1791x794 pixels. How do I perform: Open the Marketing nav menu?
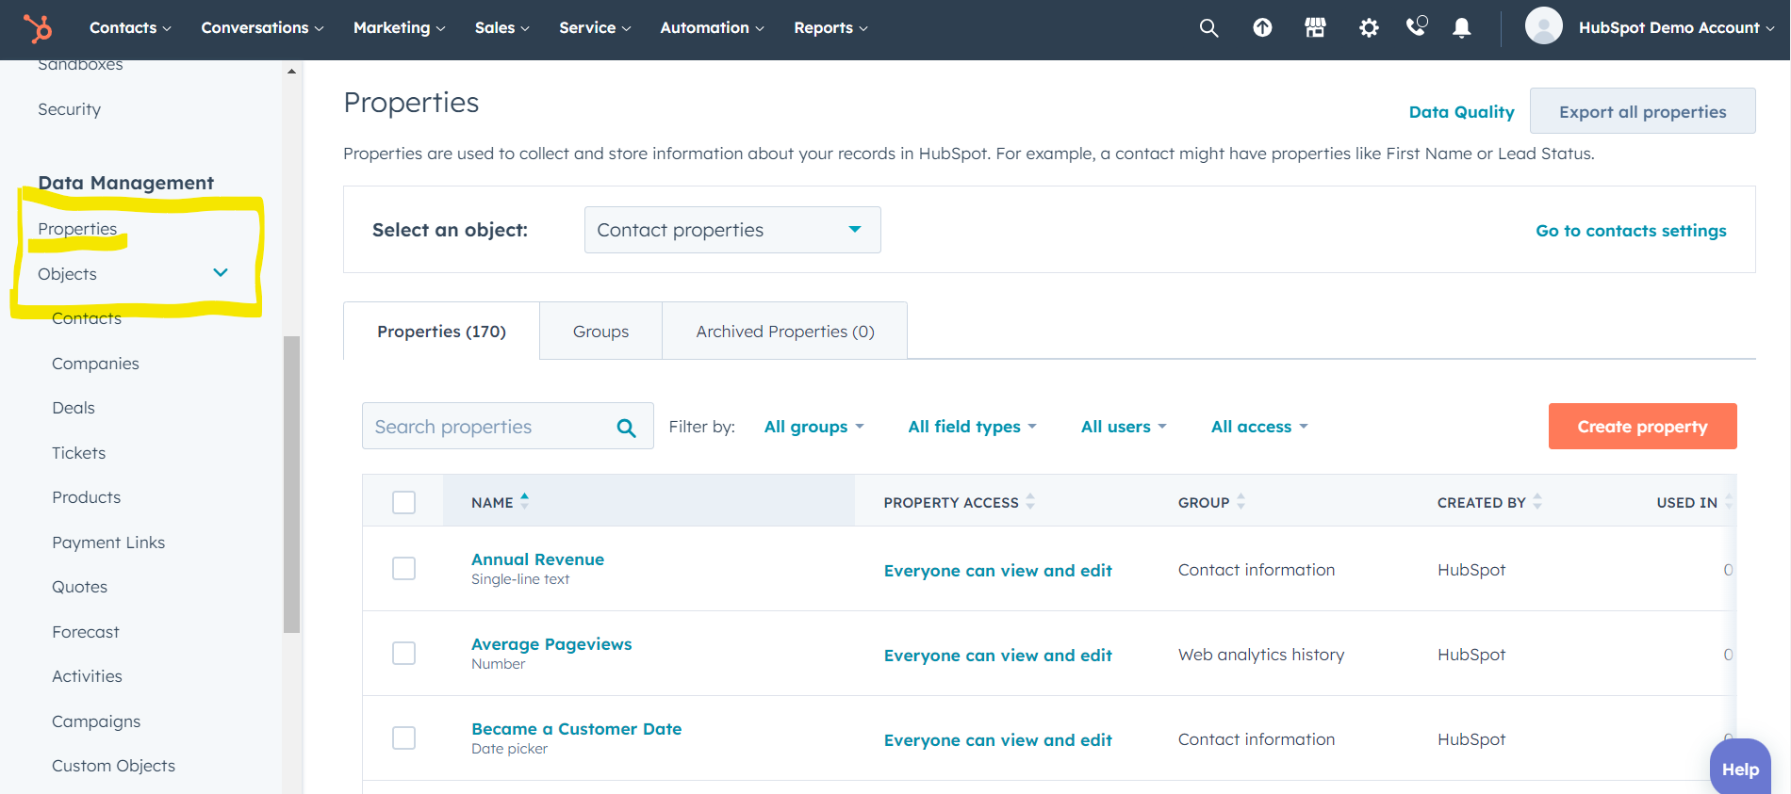pyautogui.click(x=399, y=28)
